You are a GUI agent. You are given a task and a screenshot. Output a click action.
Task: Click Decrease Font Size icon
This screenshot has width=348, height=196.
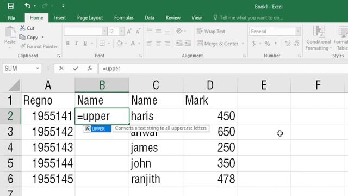pyautogui.click(x=138, y=32)
